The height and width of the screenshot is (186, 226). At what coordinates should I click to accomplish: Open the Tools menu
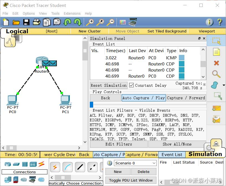(55, 13)
